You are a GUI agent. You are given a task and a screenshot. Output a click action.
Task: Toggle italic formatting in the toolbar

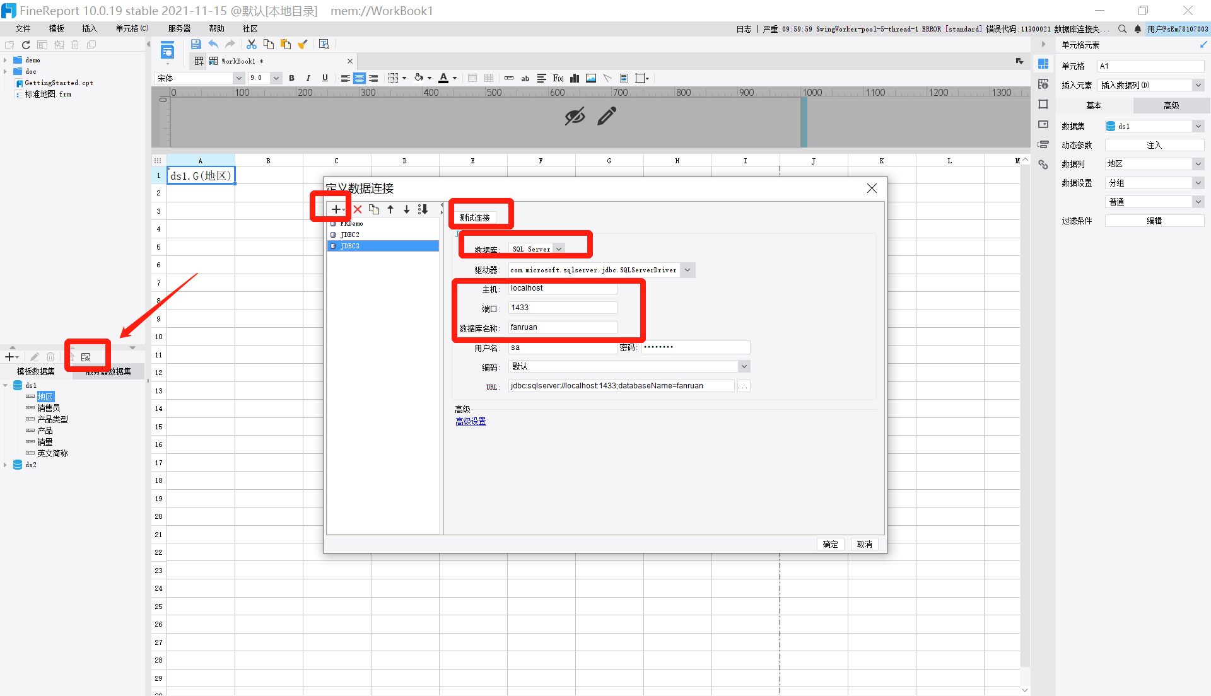coord(308,78)
